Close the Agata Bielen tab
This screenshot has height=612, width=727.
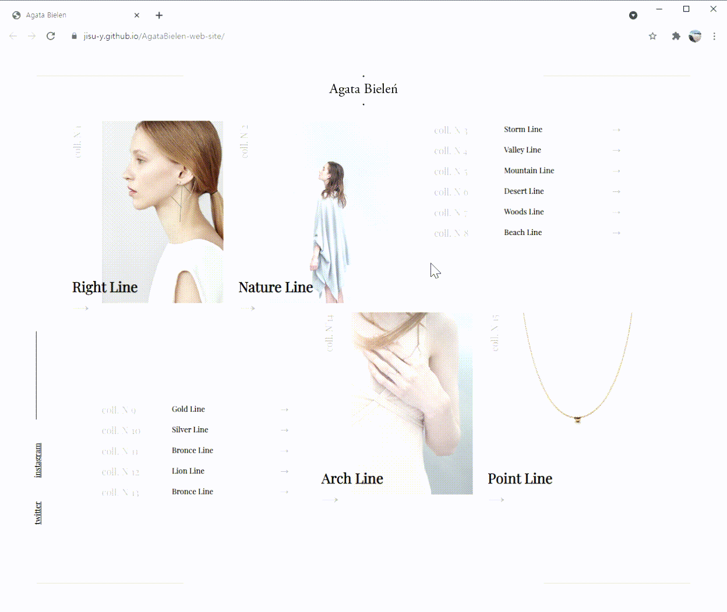pos(137,15)
